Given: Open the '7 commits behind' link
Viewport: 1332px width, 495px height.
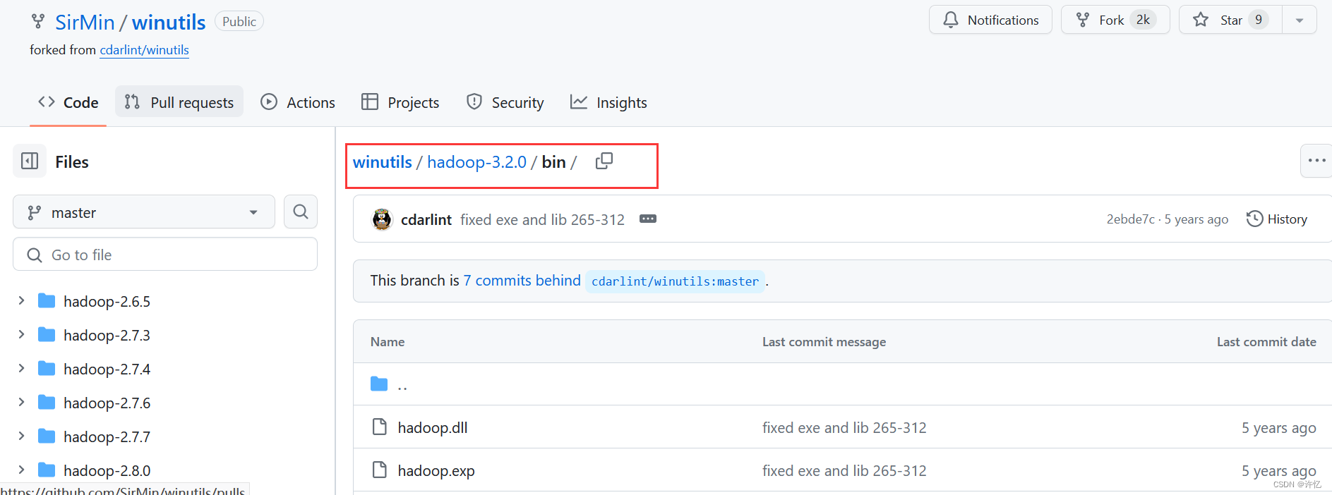Looking at the screenshot, I should tap(522, 281).
